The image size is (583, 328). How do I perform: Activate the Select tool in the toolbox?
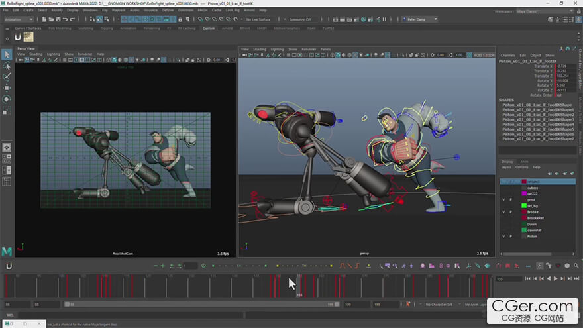tap(7, 54)
